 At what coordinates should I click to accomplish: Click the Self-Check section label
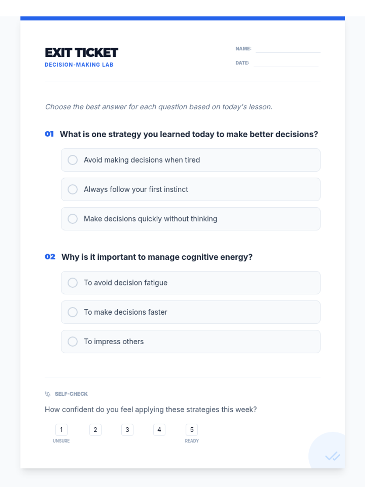click(x=71, y=394)
